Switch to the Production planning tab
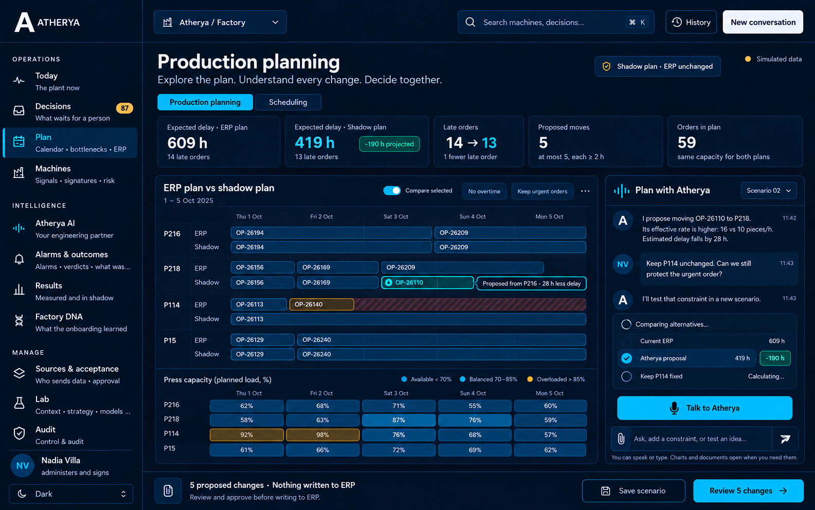The height and width of the screenshot is (510, 815). pyautogui.click(x=205, y=102)
